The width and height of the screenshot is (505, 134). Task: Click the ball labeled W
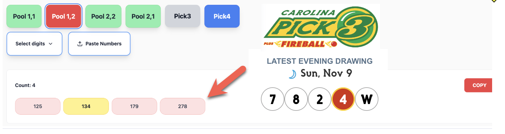pos(367,99)
